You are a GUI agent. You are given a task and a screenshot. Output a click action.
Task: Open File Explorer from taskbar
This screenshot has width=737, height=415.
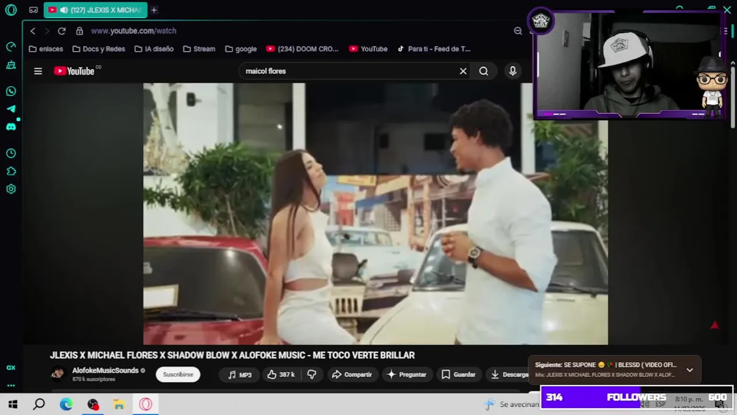(x=119, y=405)
